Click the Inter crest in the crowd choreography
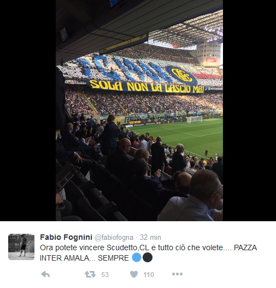276x288 pixels. tap(182, 76)
